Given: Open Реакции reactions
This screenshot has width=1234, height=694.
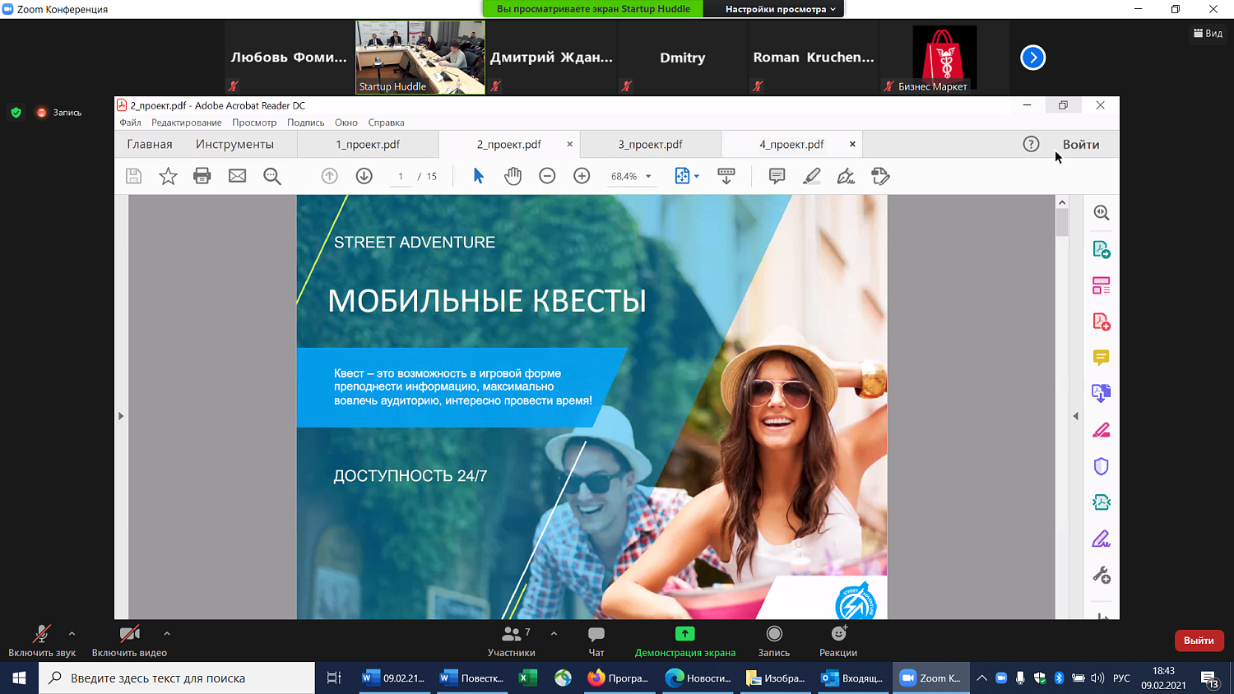Looking at the screenshot, I should (838, 641).
